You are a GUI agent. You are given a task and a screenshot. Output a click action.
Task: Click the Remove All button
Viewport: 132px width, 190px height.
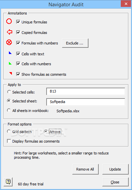point(85,169)
